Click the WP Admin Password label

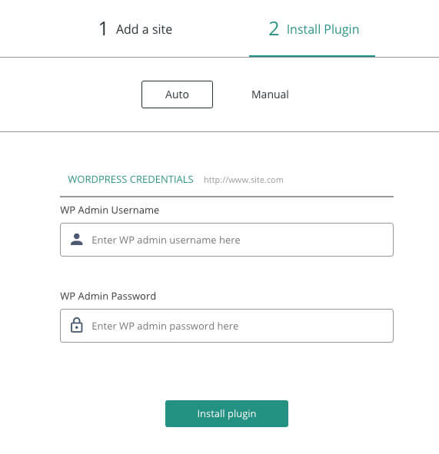(108, 296)
